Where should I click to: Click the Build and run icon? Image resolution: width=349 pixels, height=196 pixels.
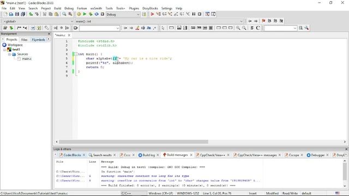click(x=91, y=14)
